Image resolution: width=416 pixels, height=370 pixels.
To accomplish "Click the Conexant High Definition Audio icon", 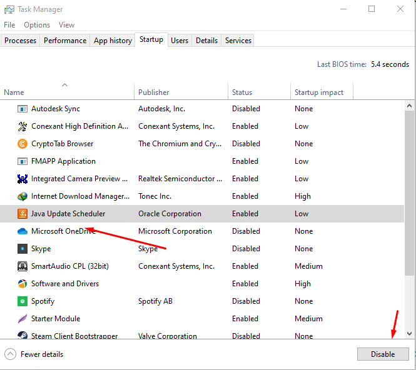I will 23,126.
